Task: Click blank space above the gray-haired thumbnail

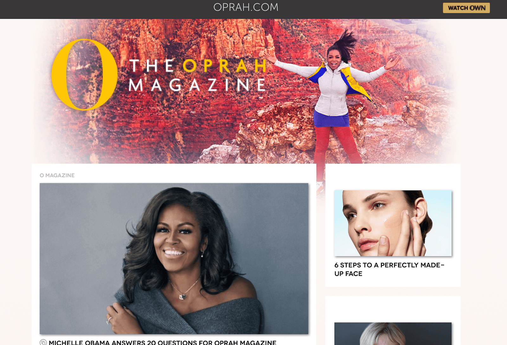Action: 393,309
